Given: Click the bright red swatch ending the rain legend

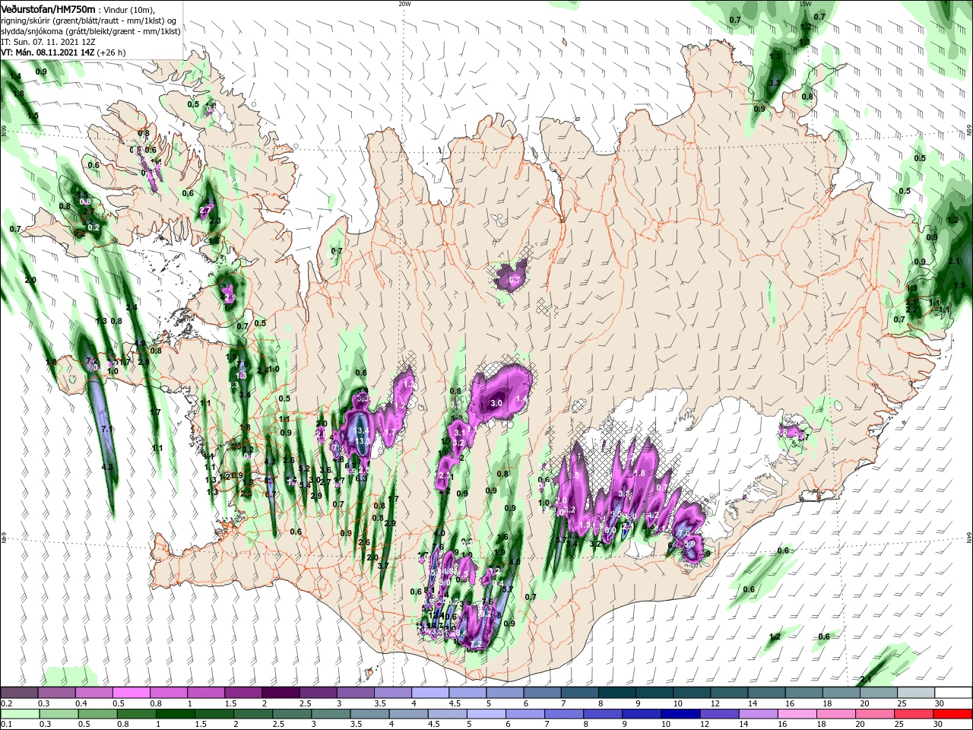Looking at the screenshot, I should click(953, 714).
